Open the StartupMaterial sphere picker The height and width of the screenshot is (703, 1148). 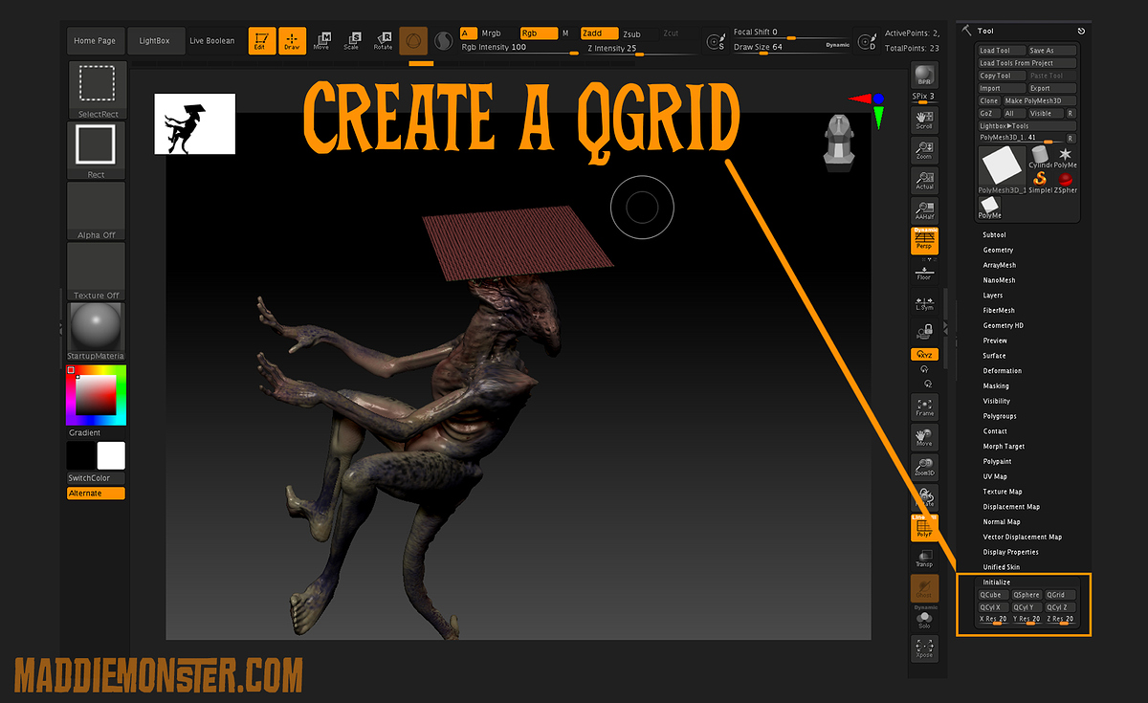coord(96,331)
